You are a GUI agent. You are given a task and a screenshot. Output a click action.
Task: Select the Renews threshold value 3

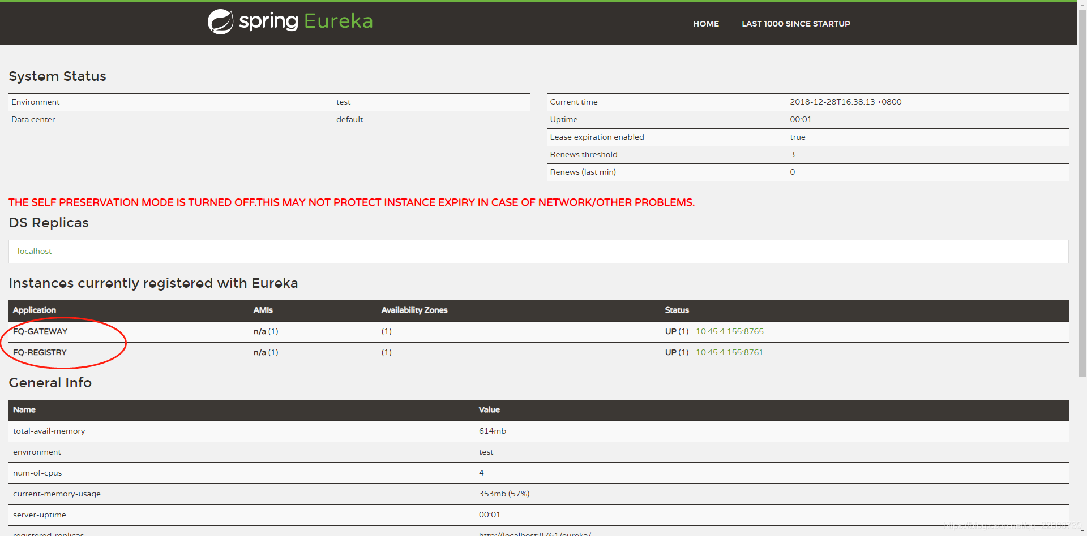click(x=792, y=154)
